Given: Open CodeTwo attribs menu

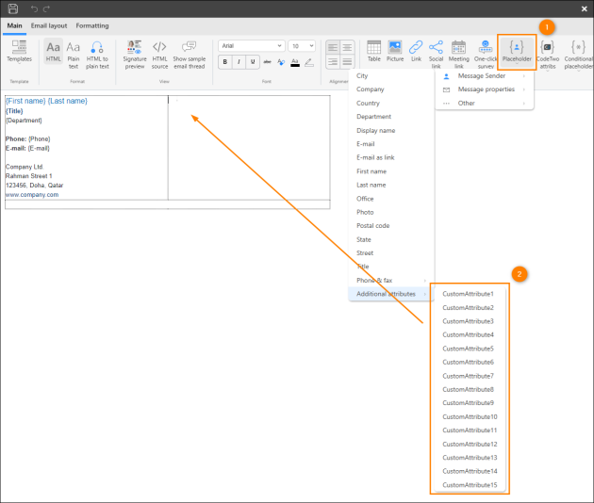Looking at the screenshot, I should (x=548, y=55).
